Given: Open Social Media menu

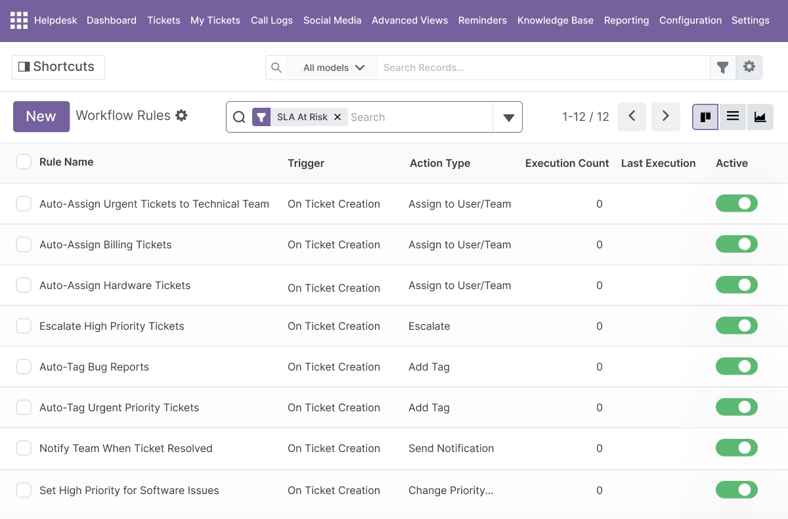Looking at the screenshot, I should pyautogui.click(x=332, y=20).
